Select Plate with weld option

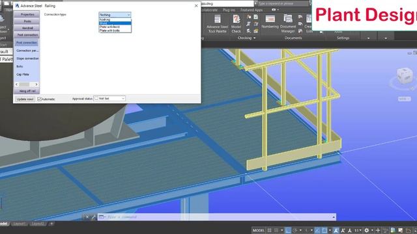point(115,27)
